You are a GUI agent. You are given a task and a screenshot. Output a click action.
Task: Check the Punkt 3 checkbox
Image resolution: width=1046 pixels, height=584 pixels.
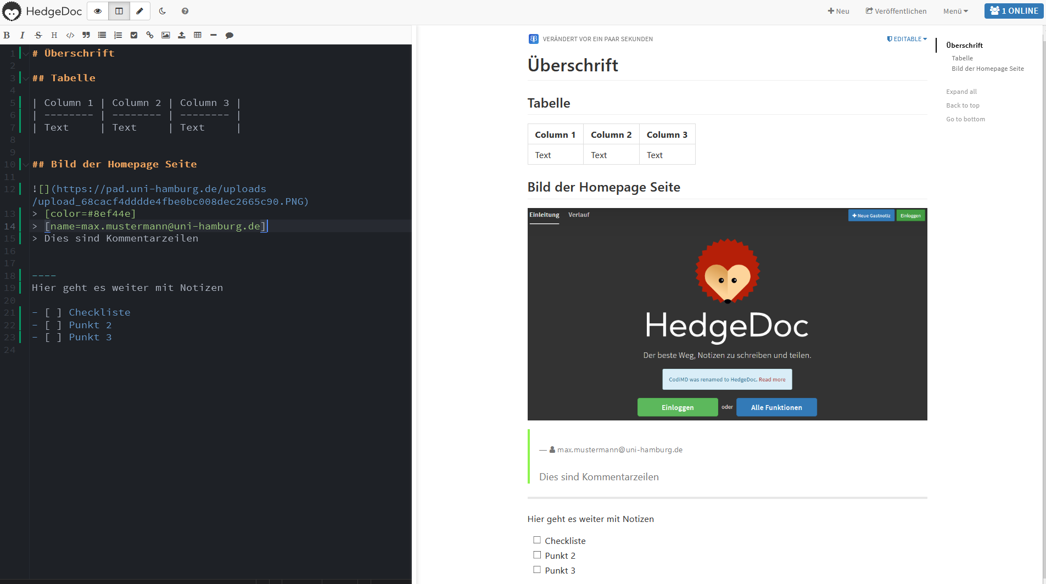pyautogui.click(x=537, y=570)
